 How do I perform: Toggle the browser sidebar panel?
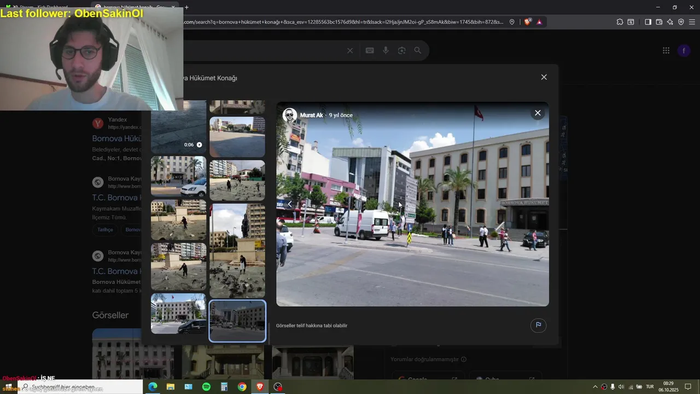tap(648, 22)
